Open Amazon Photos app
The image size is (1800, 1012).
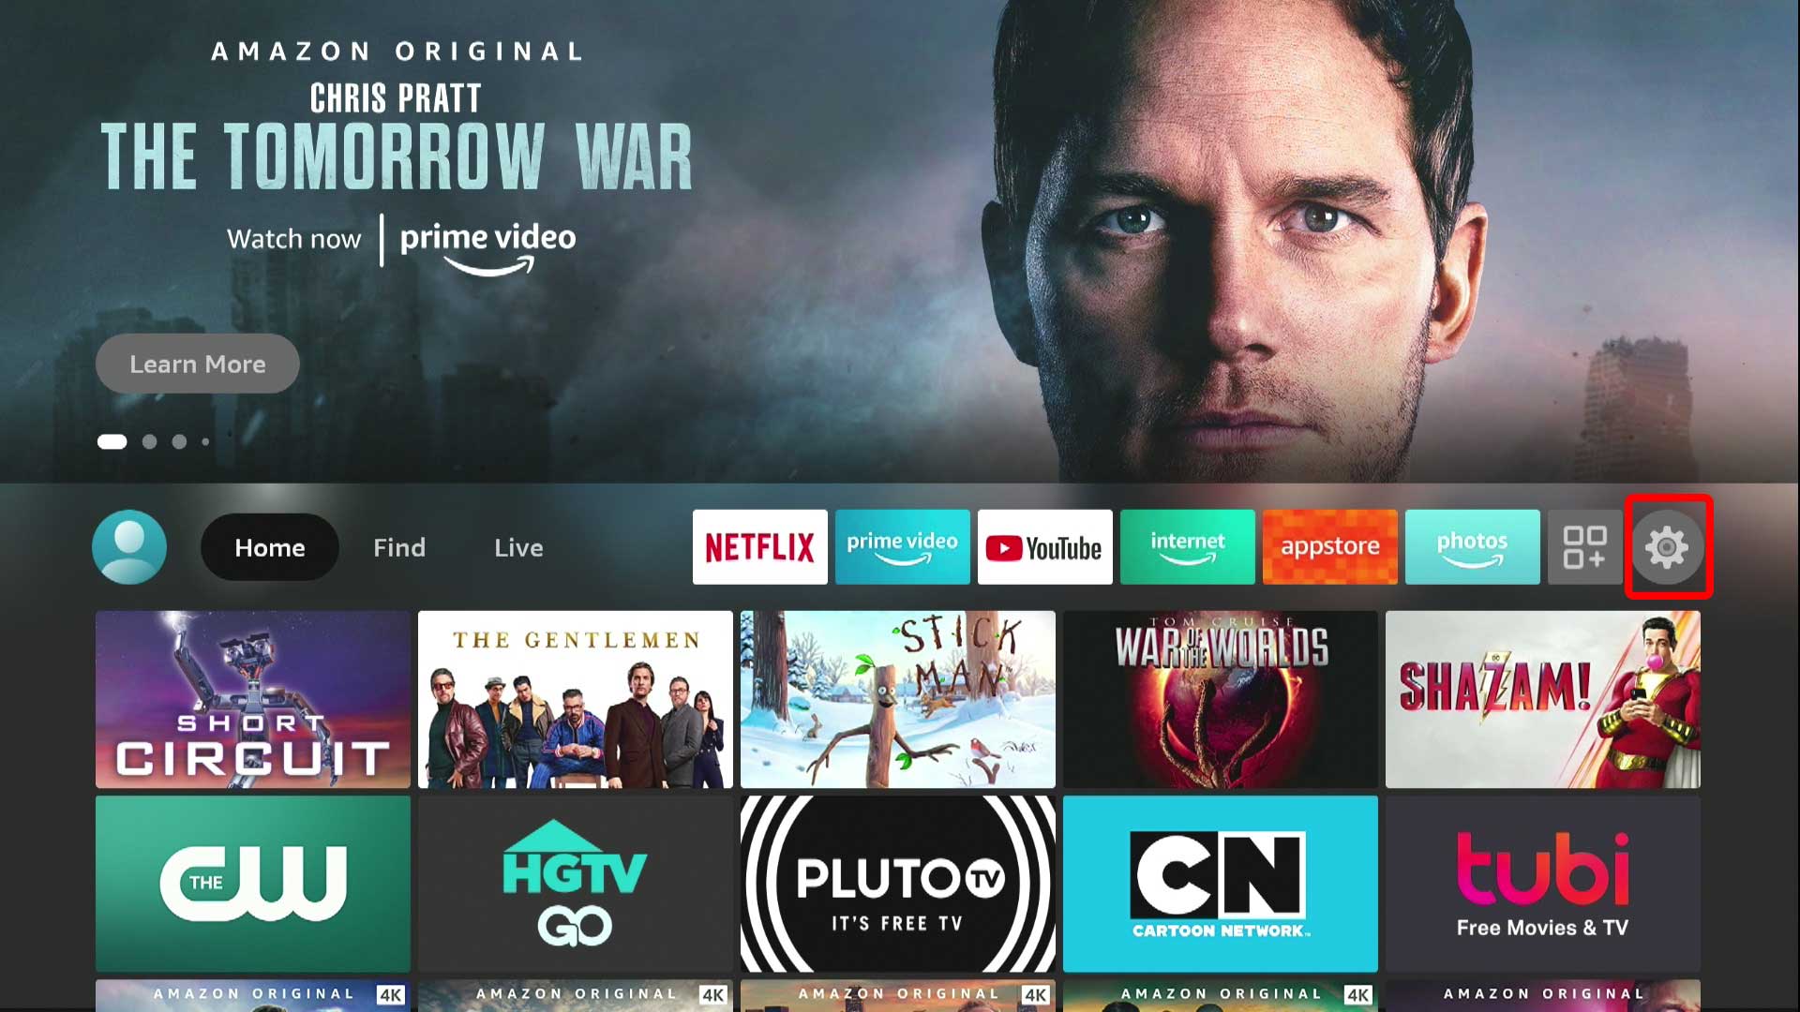tap(1473, 546)
